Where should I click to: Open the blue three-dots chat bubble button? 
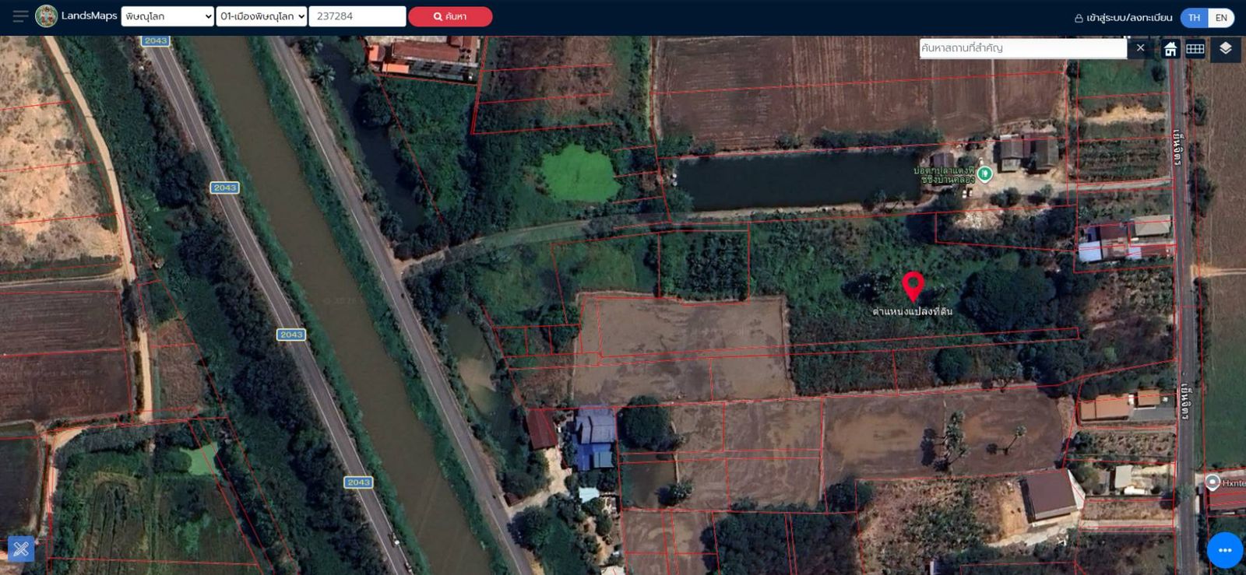[x=1225, y=550]
